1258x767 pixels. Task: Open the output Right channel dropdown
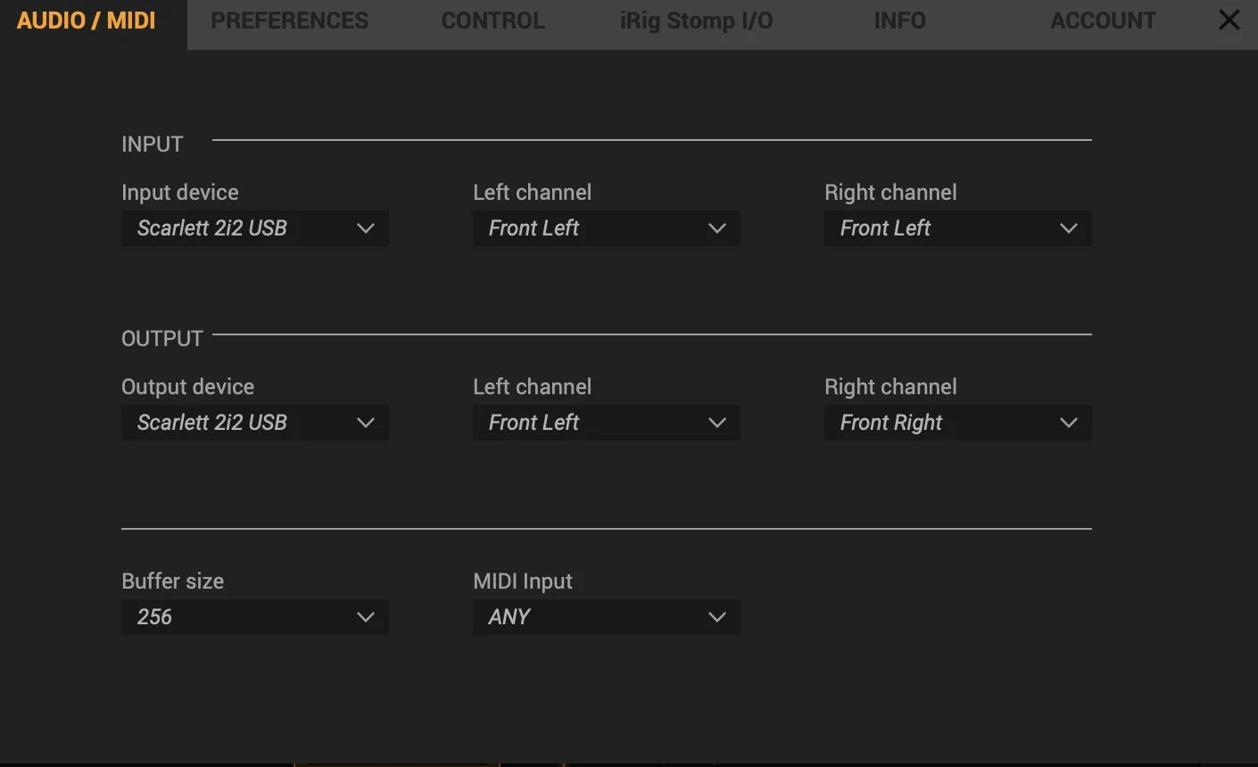point(957,423)
